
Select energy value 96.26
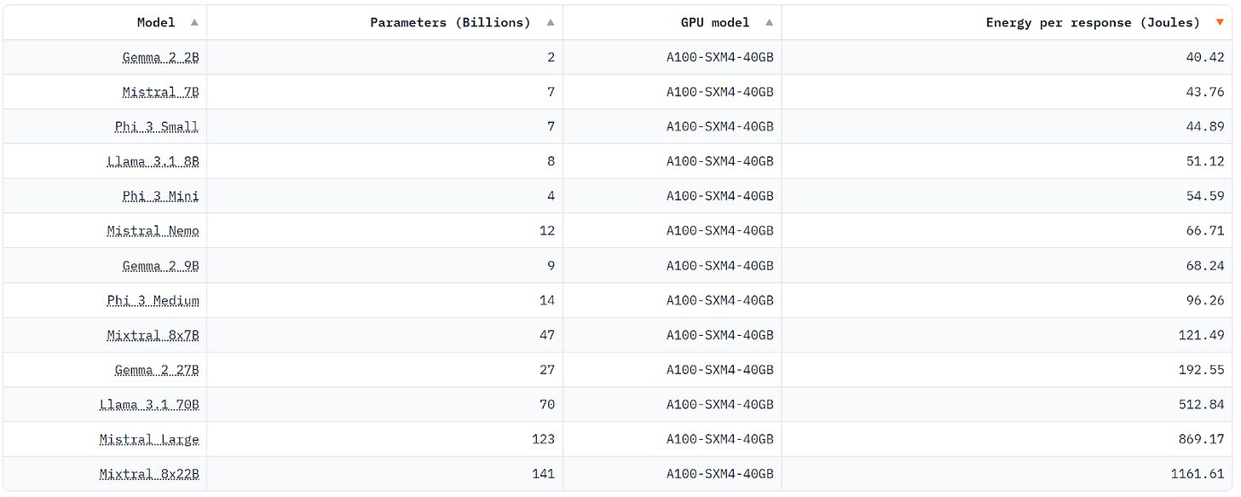click(1205, 301)
